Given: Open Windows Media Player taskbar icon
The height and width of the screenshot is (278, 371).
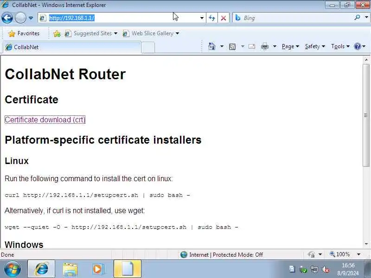Looking at the screenshot, I should point(98,269).
